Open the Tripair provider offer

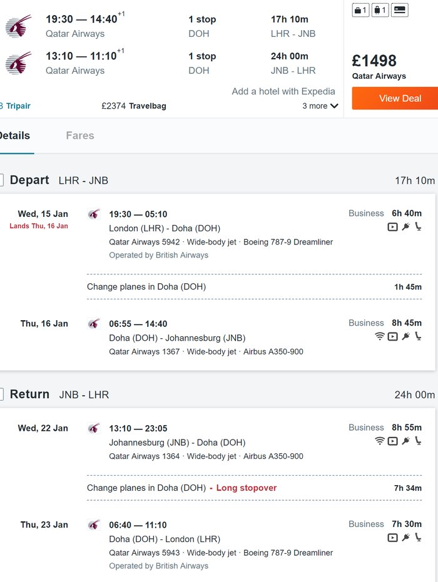17,106
